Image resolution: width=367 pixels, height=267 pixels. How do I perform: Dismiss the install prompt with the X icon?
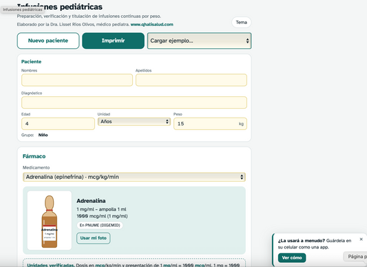click(361, 239)
